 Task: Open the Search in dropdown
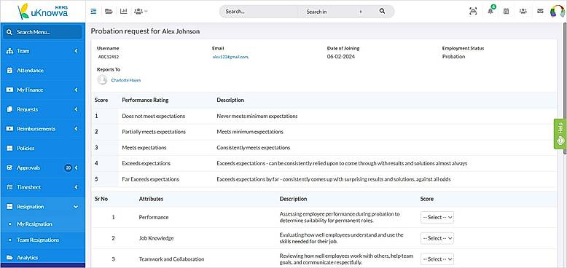[333, 12]
